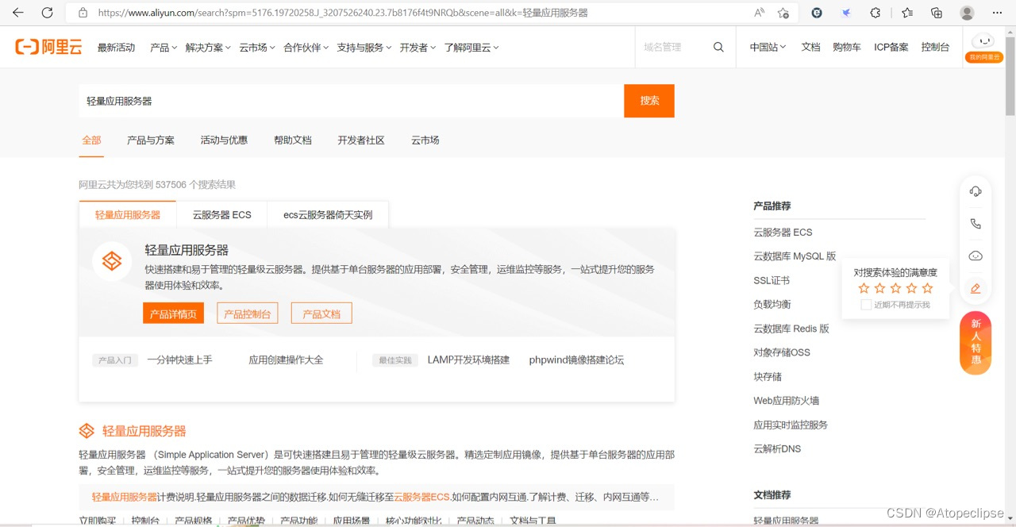
Task: Open the 一分钟快速上手 guide link
Action: pos(179,360)
